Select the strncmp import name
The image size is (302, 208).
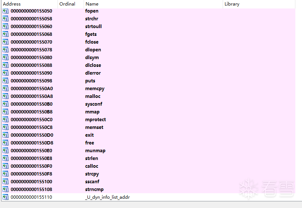pyautogui.click(x=94, y=190)
